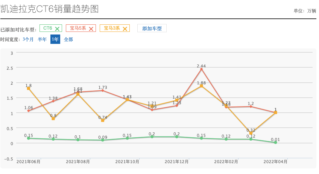Select the 3个月 time range
This screenshot has height=174, width=319.
click(28, 39)
